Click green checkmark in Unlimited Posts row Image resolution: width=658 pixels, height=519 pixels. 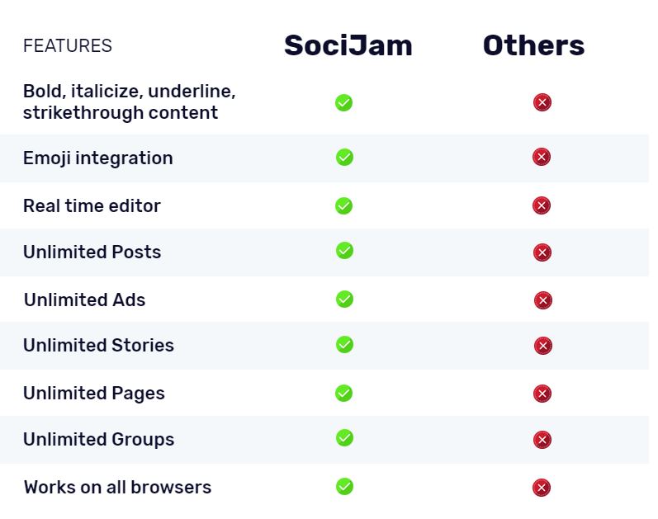[344, 251]
